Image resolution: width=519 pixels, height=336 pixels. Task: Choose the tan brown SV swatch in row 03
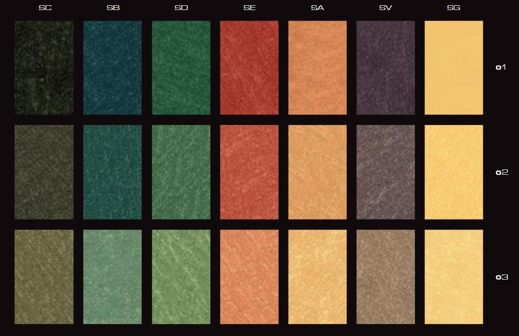click(385, 277)
